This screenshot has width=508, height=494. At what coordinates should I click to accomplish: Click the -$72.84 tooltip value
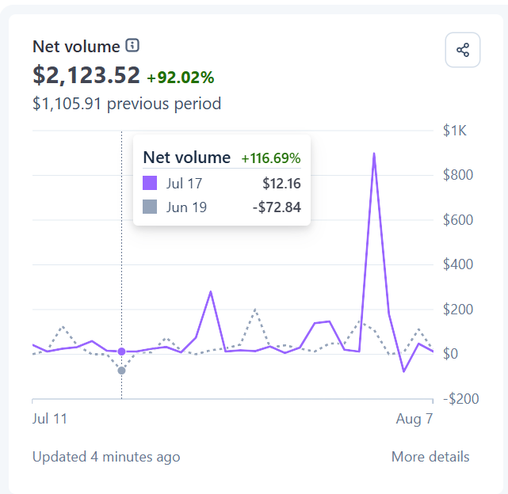tap(277, 207)
